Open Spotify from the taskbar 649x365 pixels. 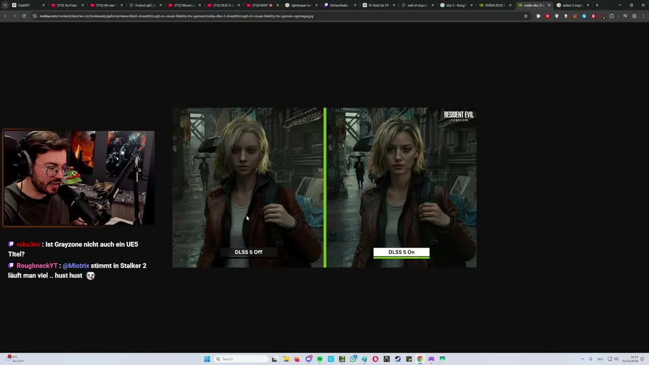click(320, 359)
